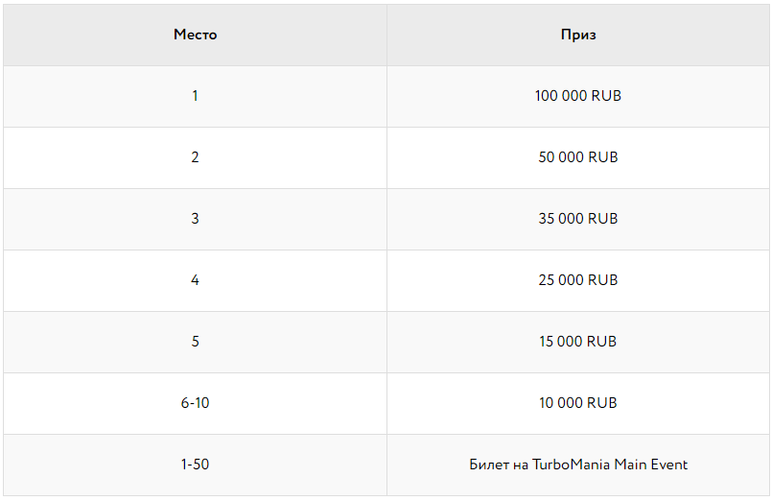The image size is (772, 501).
Task: Select place 2 cell in Место column
Action: pyautogui.click(x=195, y=157)
